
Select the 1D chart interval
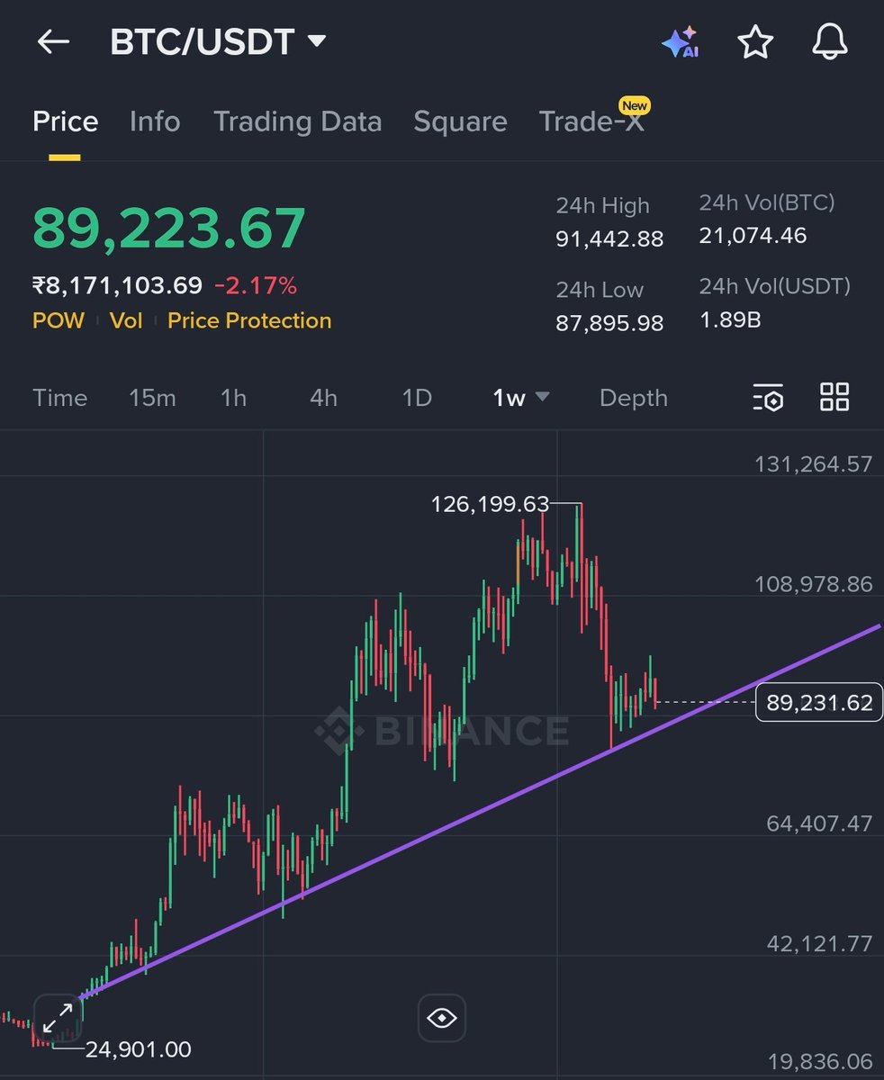(x=417, y=398)
